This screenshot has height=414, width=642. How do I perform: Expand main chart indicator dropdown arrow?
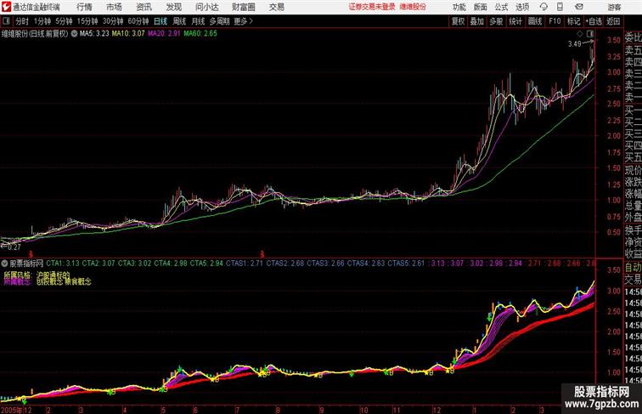click(x=74, y=34)
